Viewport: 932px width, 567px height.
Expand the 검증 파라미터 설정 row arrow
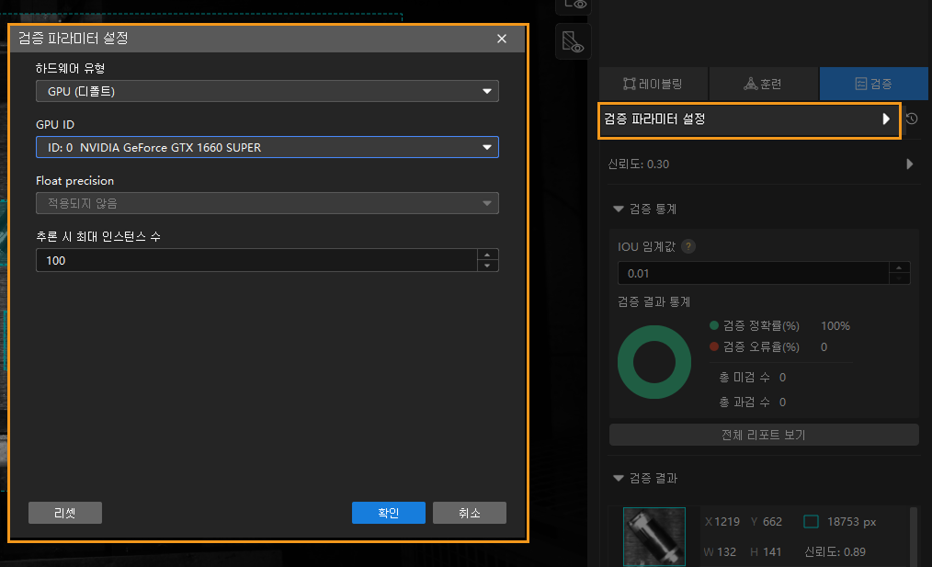tap(886, 119)
